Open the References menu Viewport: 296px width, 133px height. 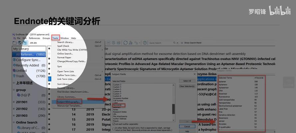coord(34,38)
